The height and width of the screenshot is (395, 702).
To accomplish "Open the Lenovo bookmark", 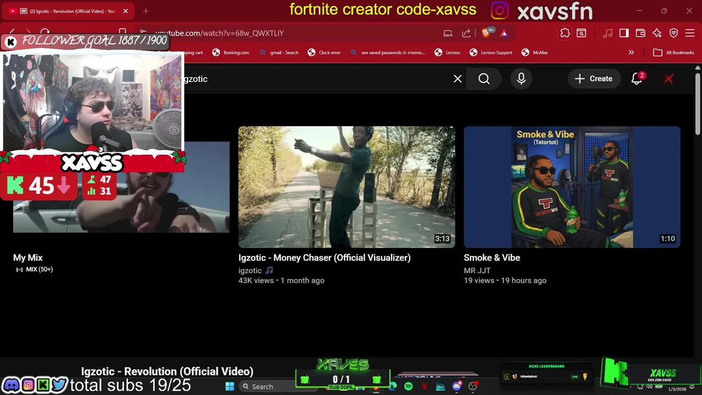I will 448,53.
